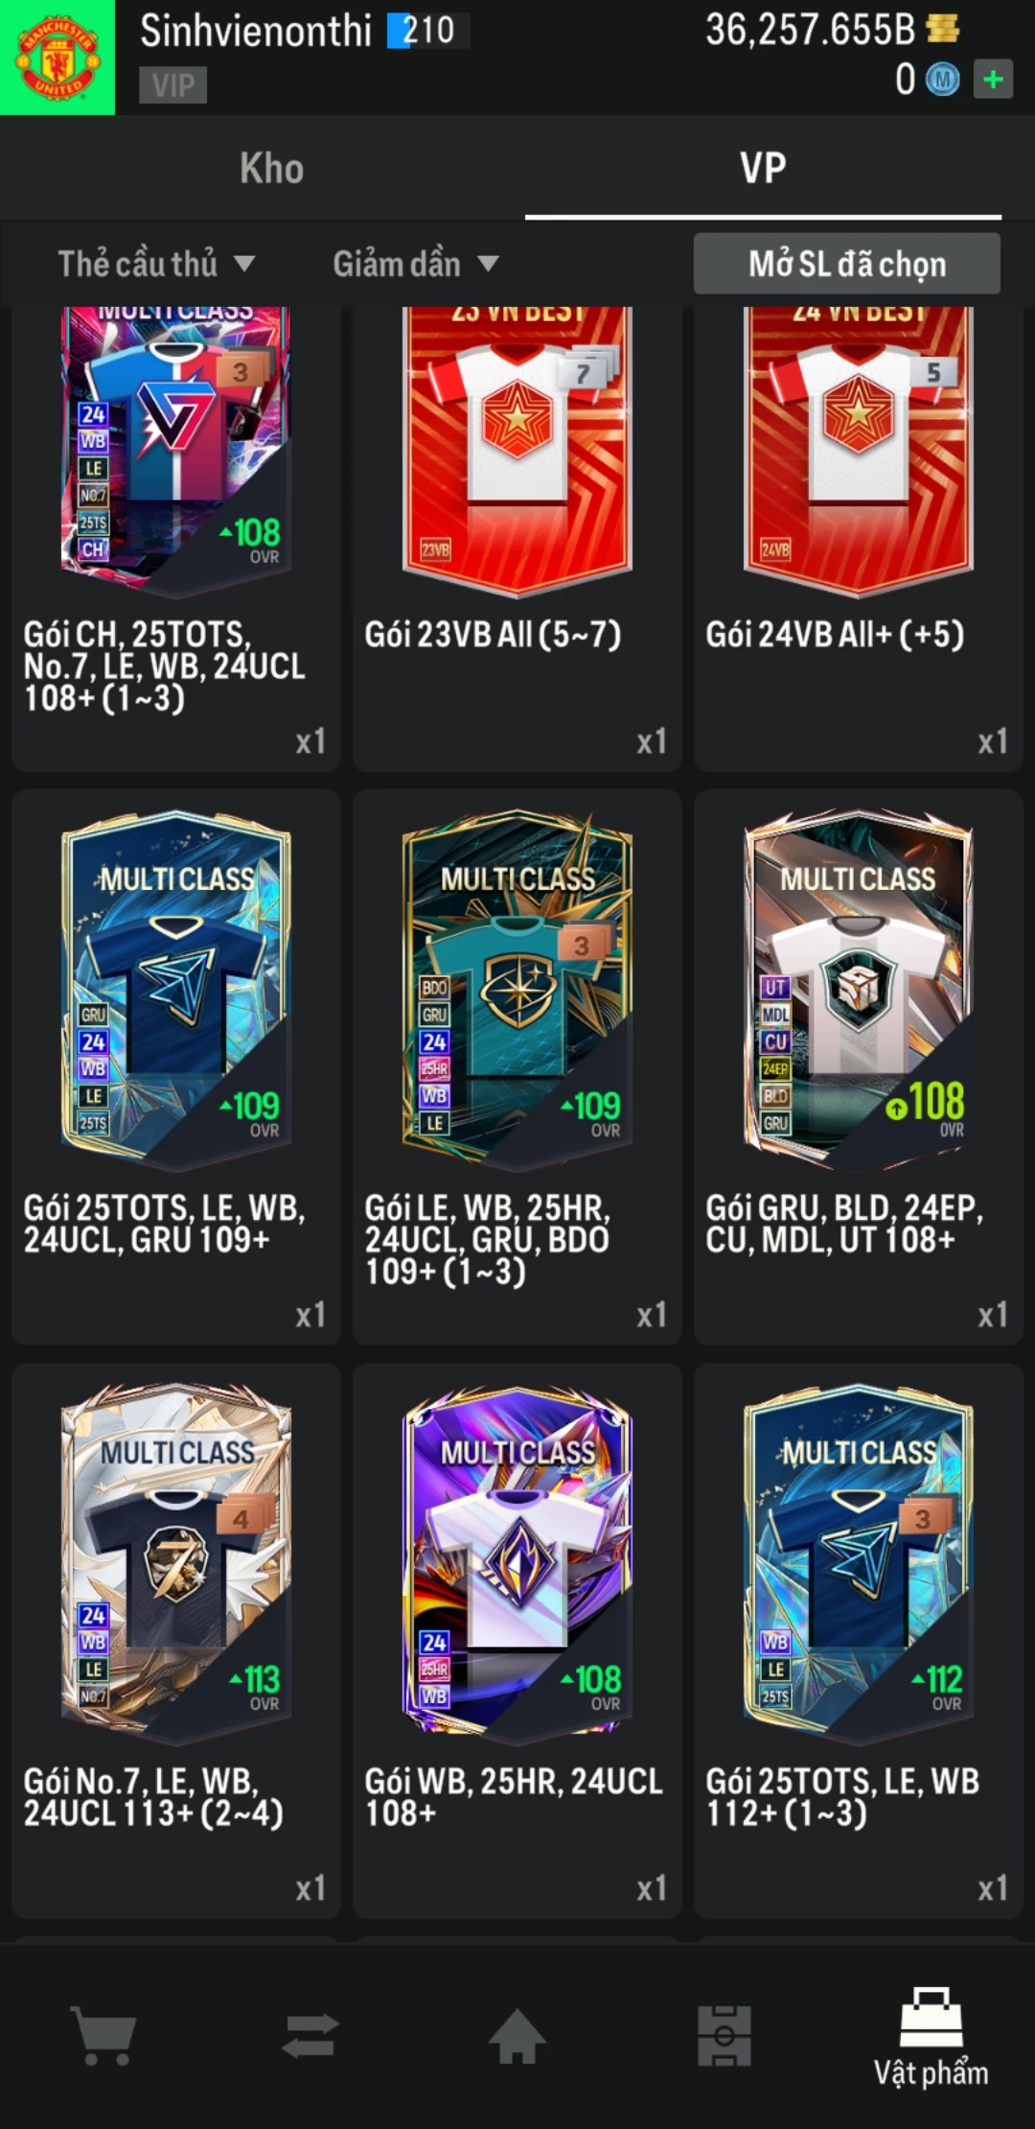
Task: Open the squad pitch icon
Action: [x=724, y=2035]
